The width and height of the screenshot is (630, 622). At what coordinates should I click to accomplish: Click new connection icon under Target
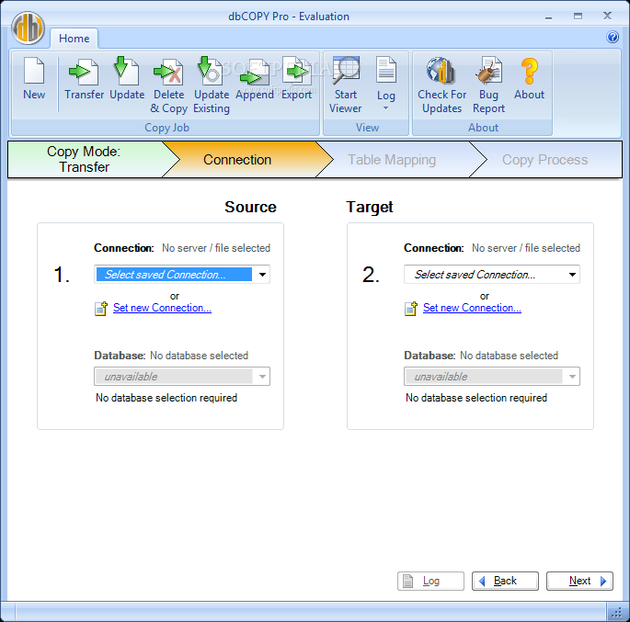(x=411, y=309)
